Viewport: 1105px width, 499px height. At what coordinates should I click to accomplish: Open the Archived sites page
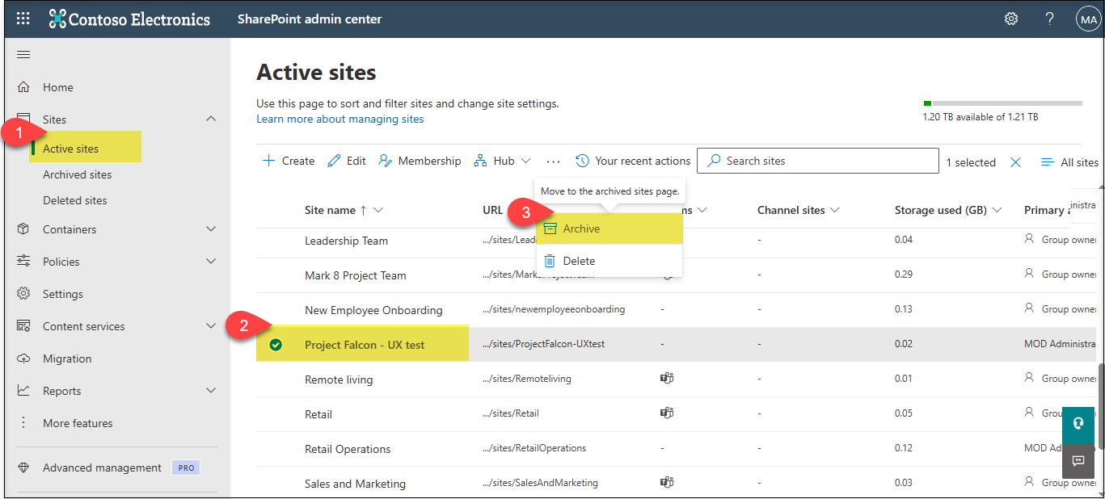point(77,174)
